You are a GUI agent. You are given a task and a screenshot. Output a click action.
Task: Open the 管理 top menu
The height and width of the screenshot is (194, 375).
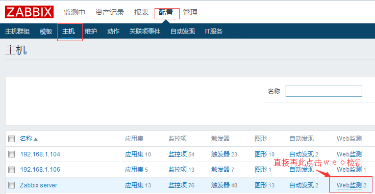(x=190, y=12)
